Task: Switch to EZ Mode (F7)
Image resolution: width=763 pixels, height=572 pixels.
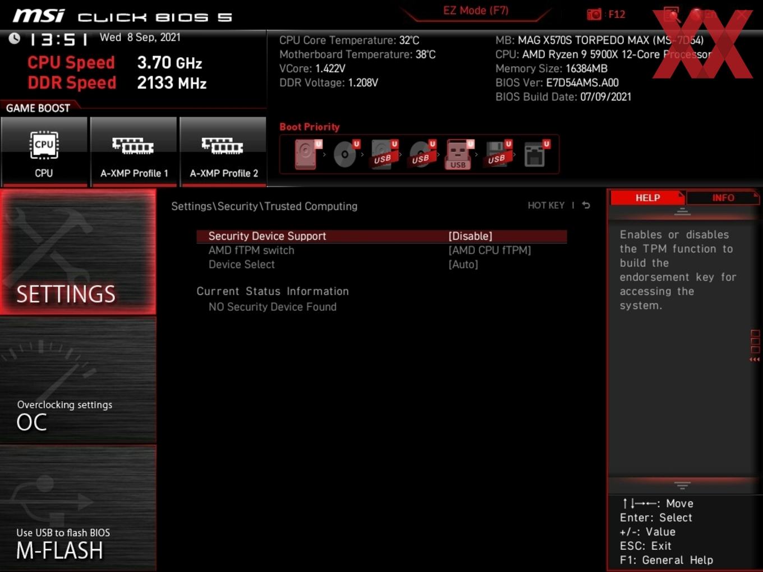Action: 476,11
